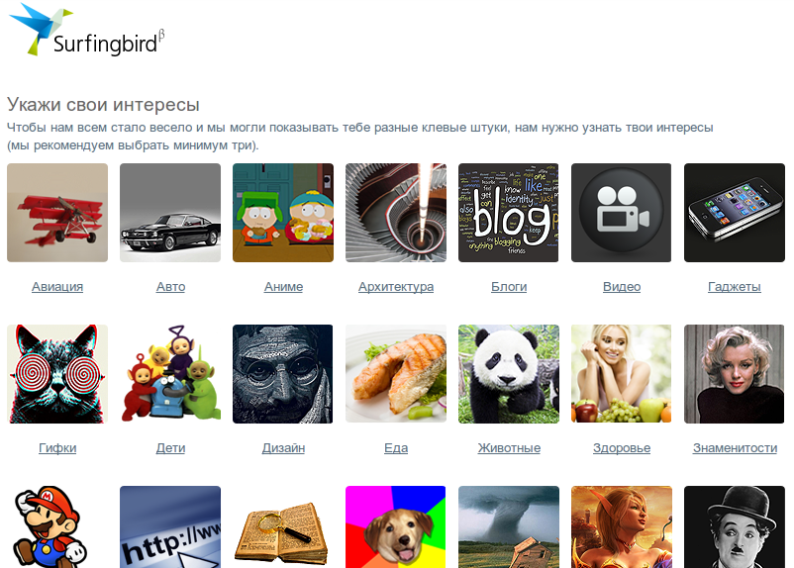Image resolution: width=794 pixels, height=568 pixels.
Task: Pick the South Park Аниме image
Action: (283, 213)
